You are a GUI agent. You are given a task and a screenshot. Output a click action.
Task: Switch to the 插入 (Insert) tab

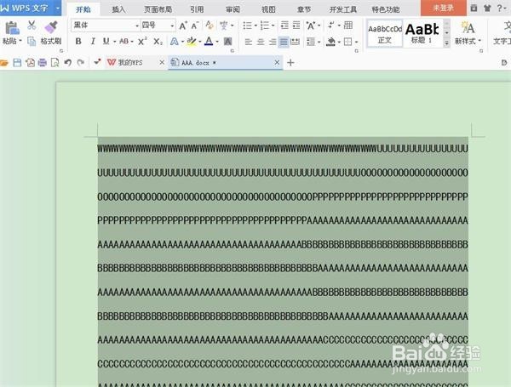coord(118,9)
